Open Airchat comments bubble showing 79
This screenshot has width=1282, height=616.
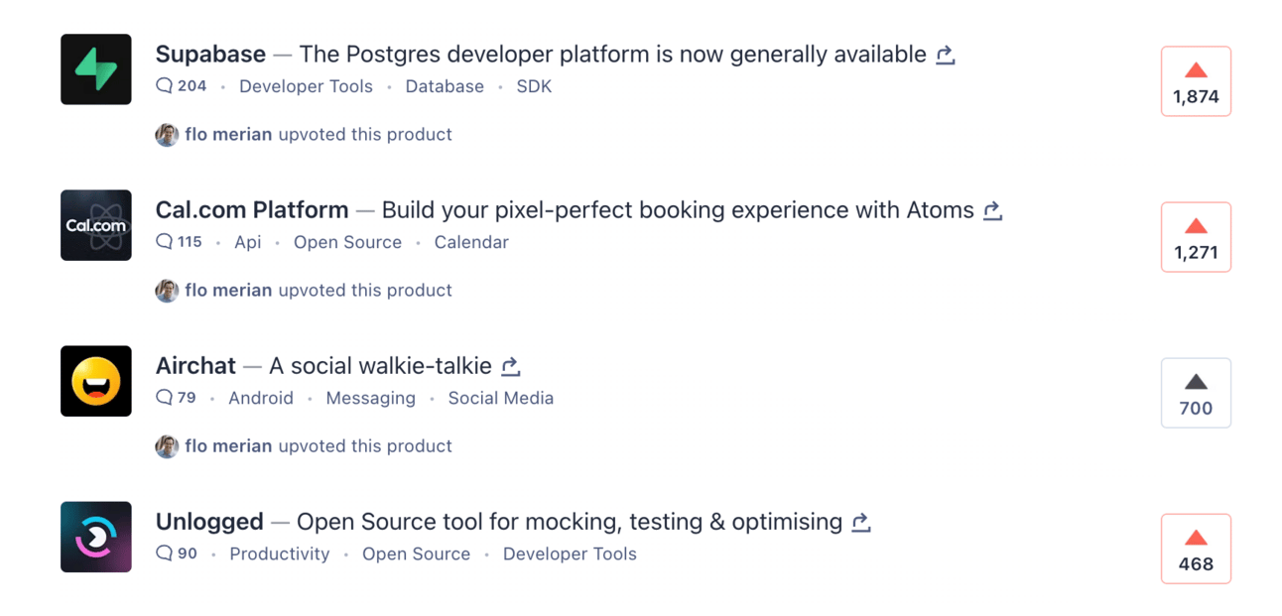[x=177, y=398]
